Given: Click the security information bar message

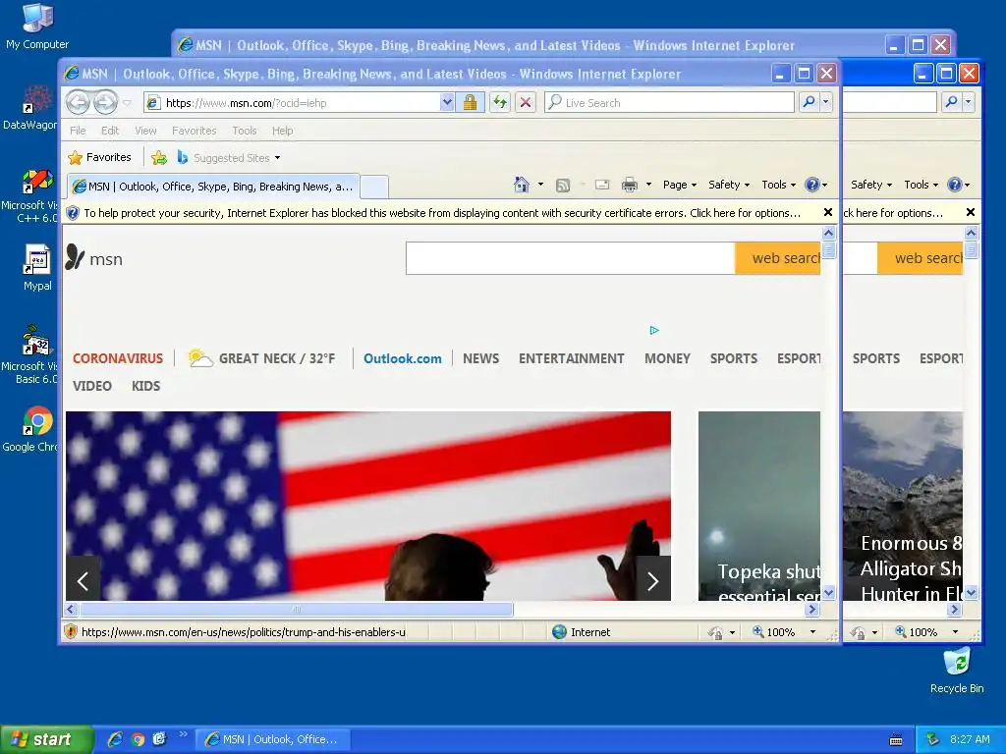Looking at the screenshot, I should pyautogui.click(x=442, y=213).
